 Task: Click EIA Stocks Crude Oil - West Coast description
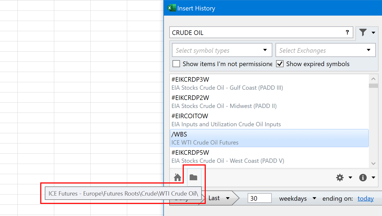pyautogui.click(x=228, y=161)
